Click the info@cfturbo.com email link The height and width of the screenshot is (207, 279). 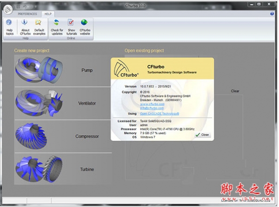[x=152, y=108]
